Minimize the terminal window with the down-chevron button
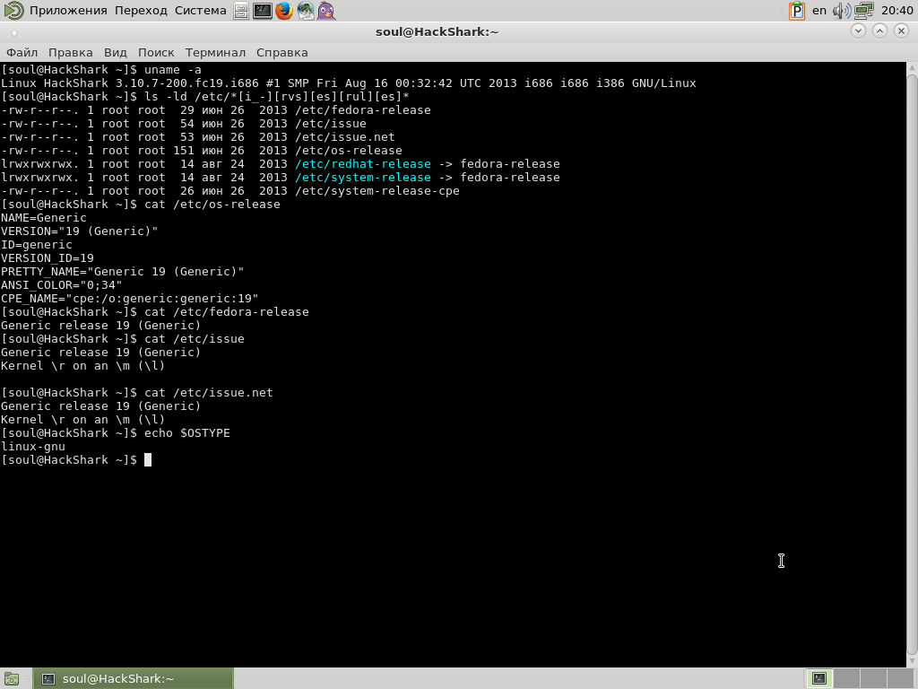 (858, 31)
